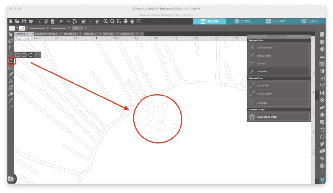Click the Undo arrow icon
This screenshot has width=333, height=193.
coord(61,21)
